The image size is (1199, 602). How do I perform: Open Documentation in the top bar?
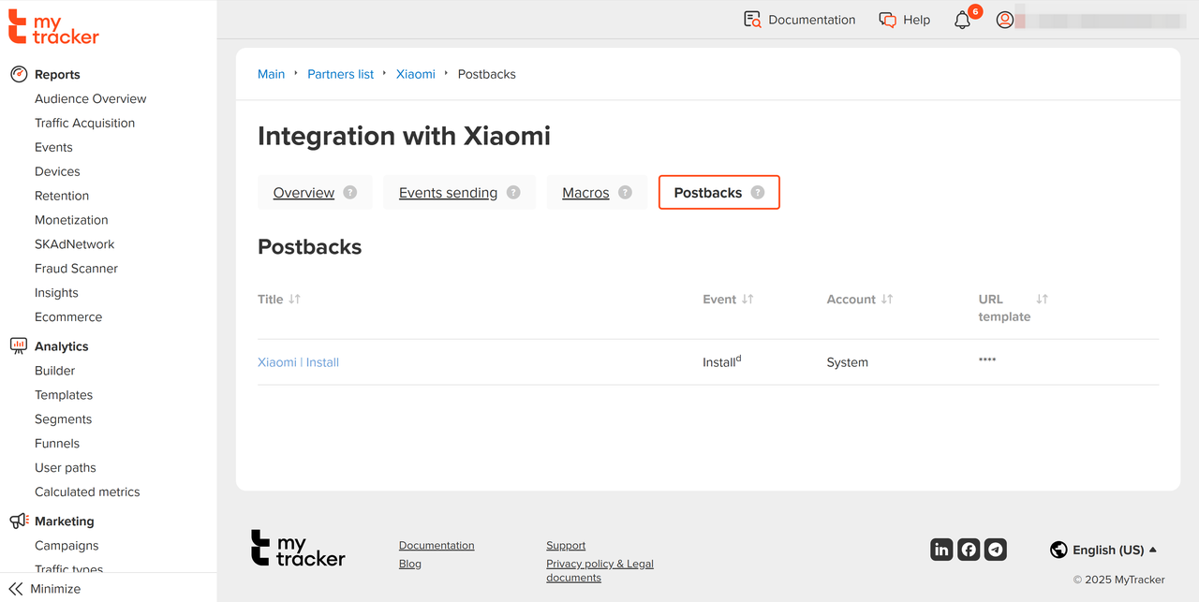[800, 20]
